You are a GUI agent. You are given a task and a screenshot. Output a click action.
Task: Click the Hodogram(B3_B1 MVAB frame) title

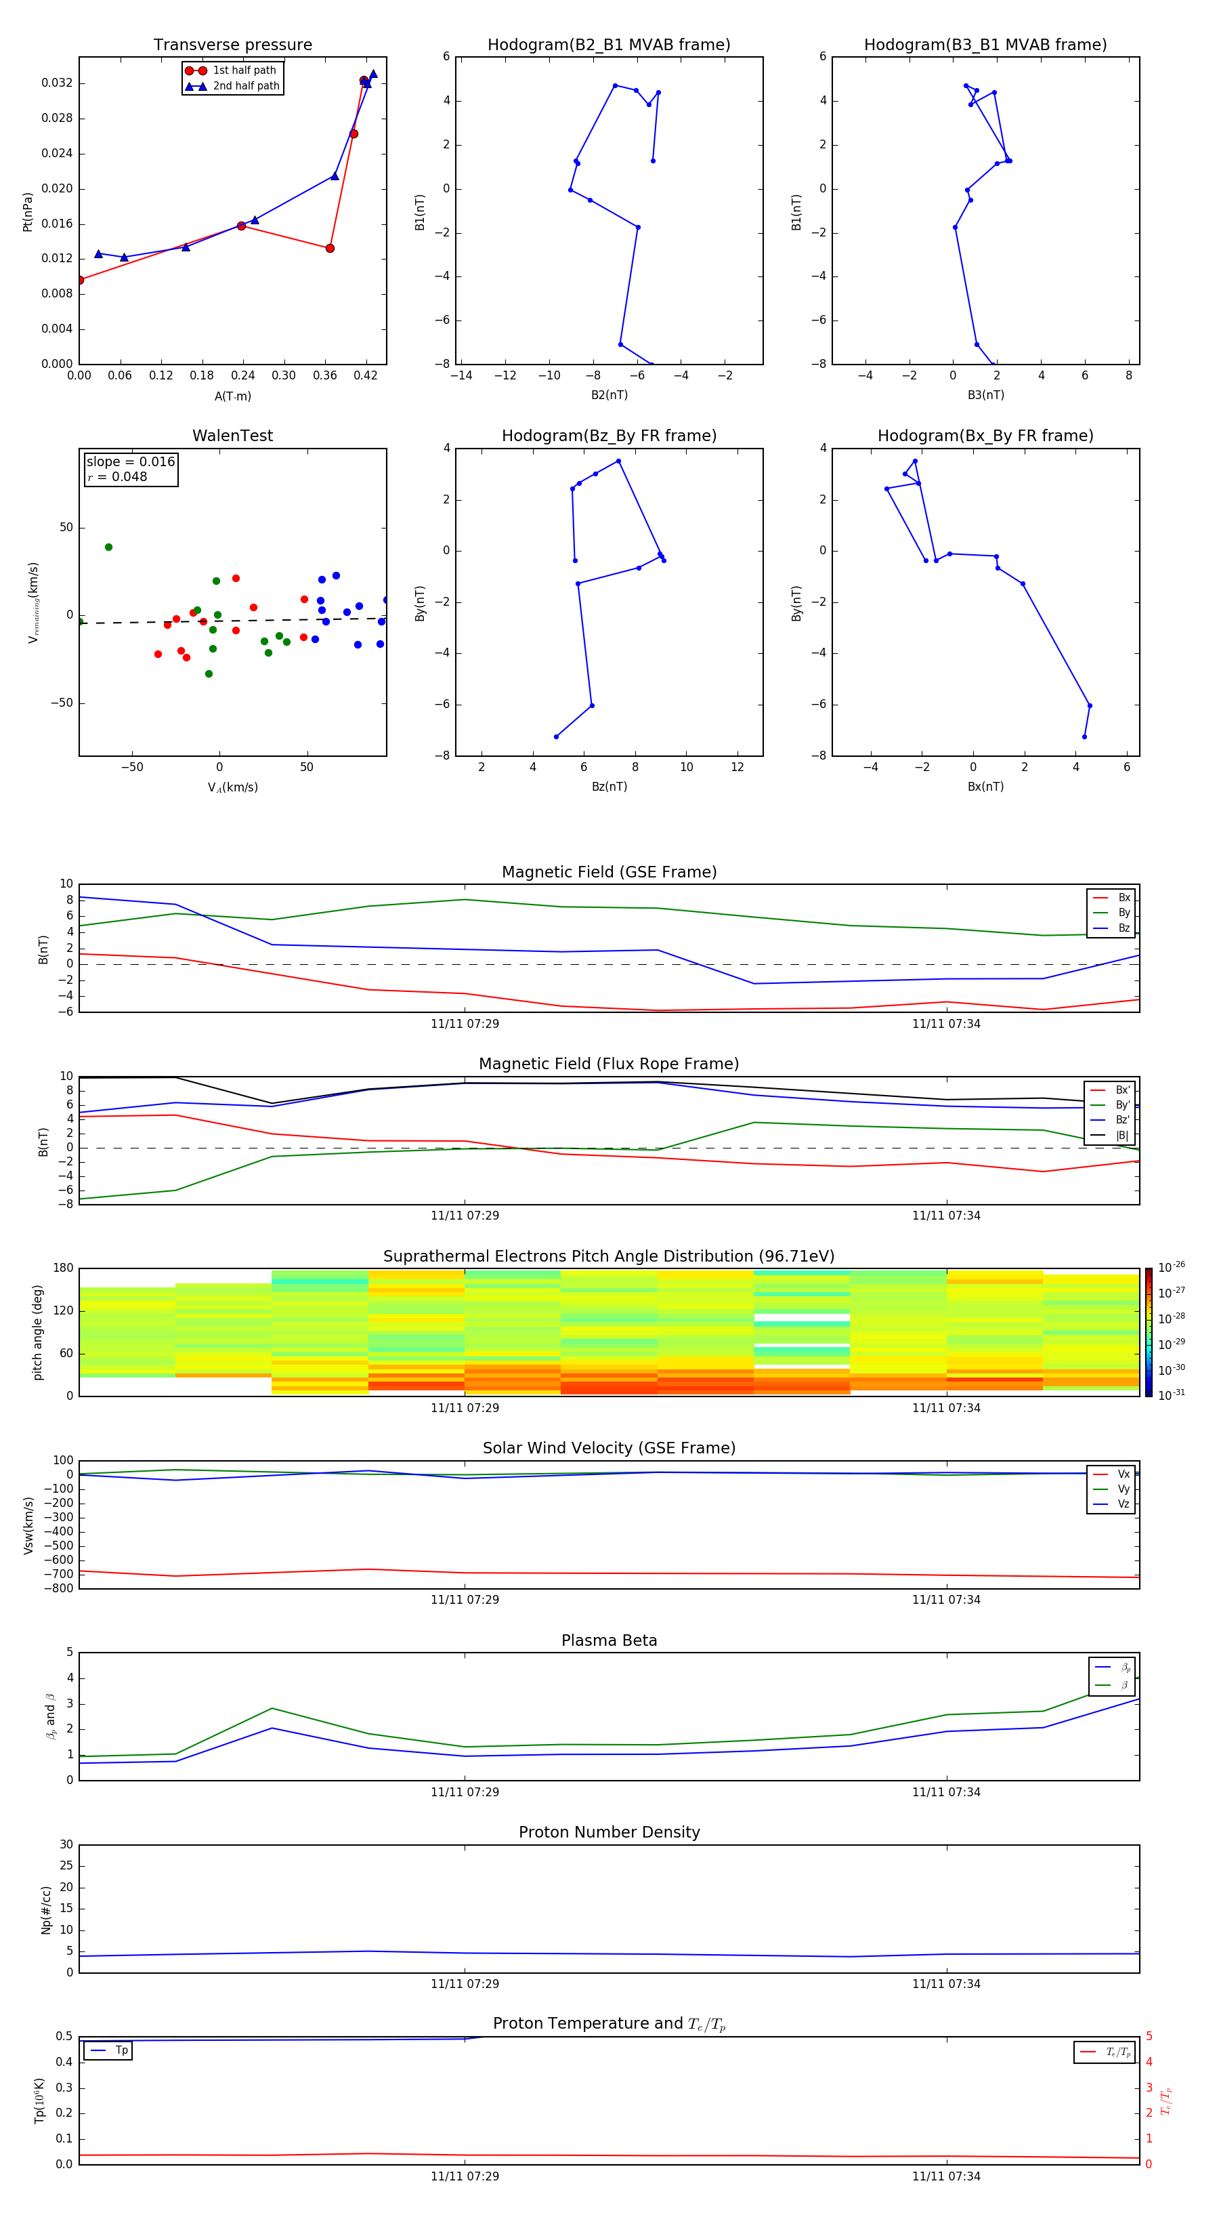pyautogui.click(x=985, y=45)
